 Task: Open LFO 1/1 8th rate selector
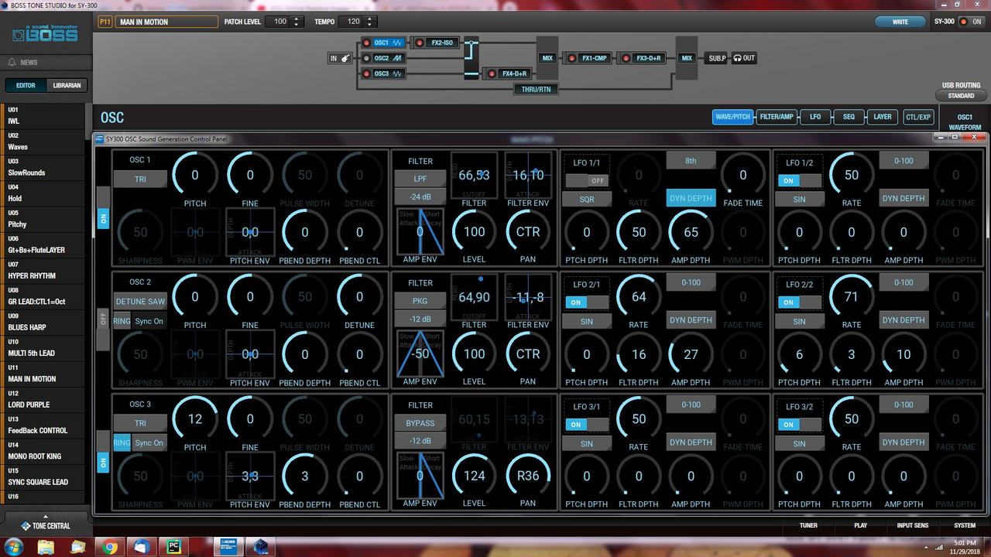click(691, 161)
